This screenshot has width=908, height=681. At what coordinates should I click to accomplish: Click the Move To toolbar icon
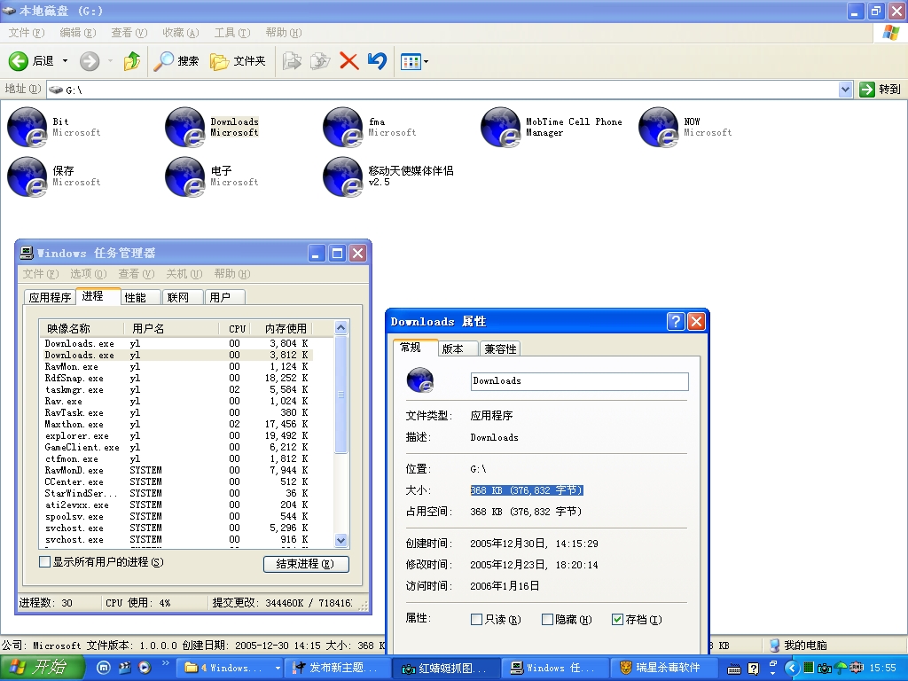coord(292,61)
